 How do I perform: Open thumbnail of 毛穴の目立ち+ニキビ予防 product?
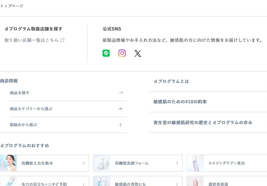[x=9, y=181]
